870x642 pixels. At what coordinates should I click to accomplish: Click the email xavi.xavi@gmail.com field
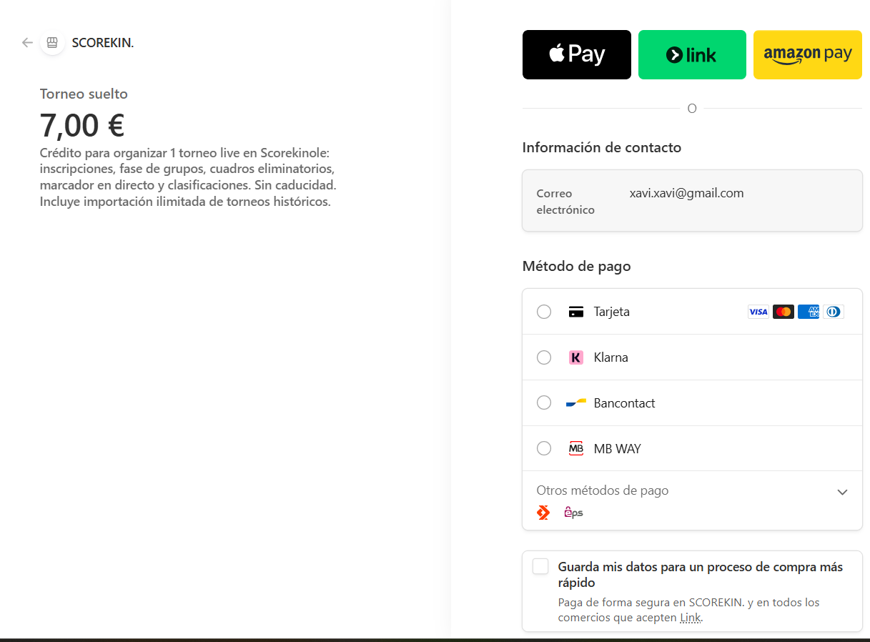click(692, 201)
